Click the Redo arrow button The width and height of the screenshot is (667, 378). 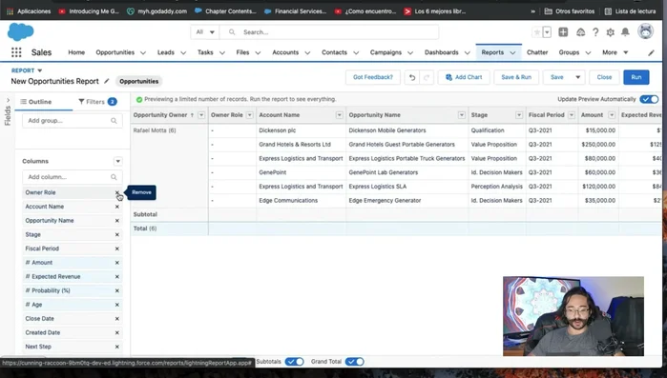[427, 77]
